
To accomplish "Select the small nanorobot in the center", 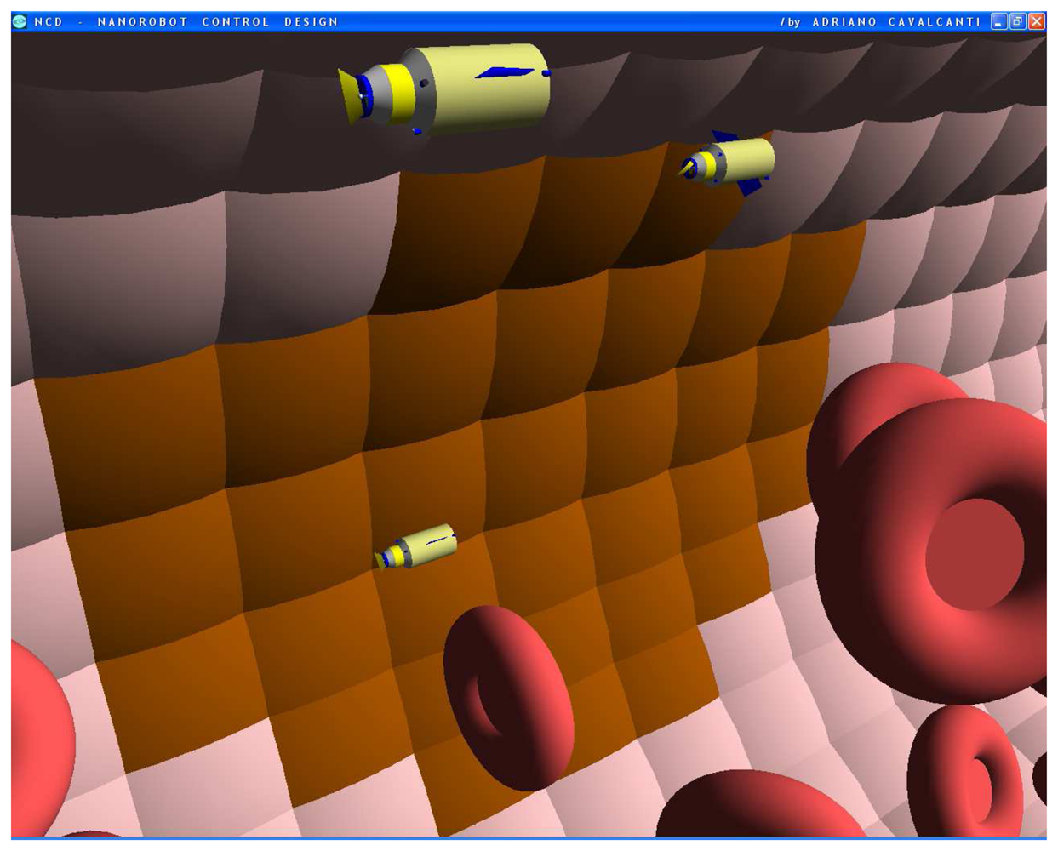I will point(419,547).
